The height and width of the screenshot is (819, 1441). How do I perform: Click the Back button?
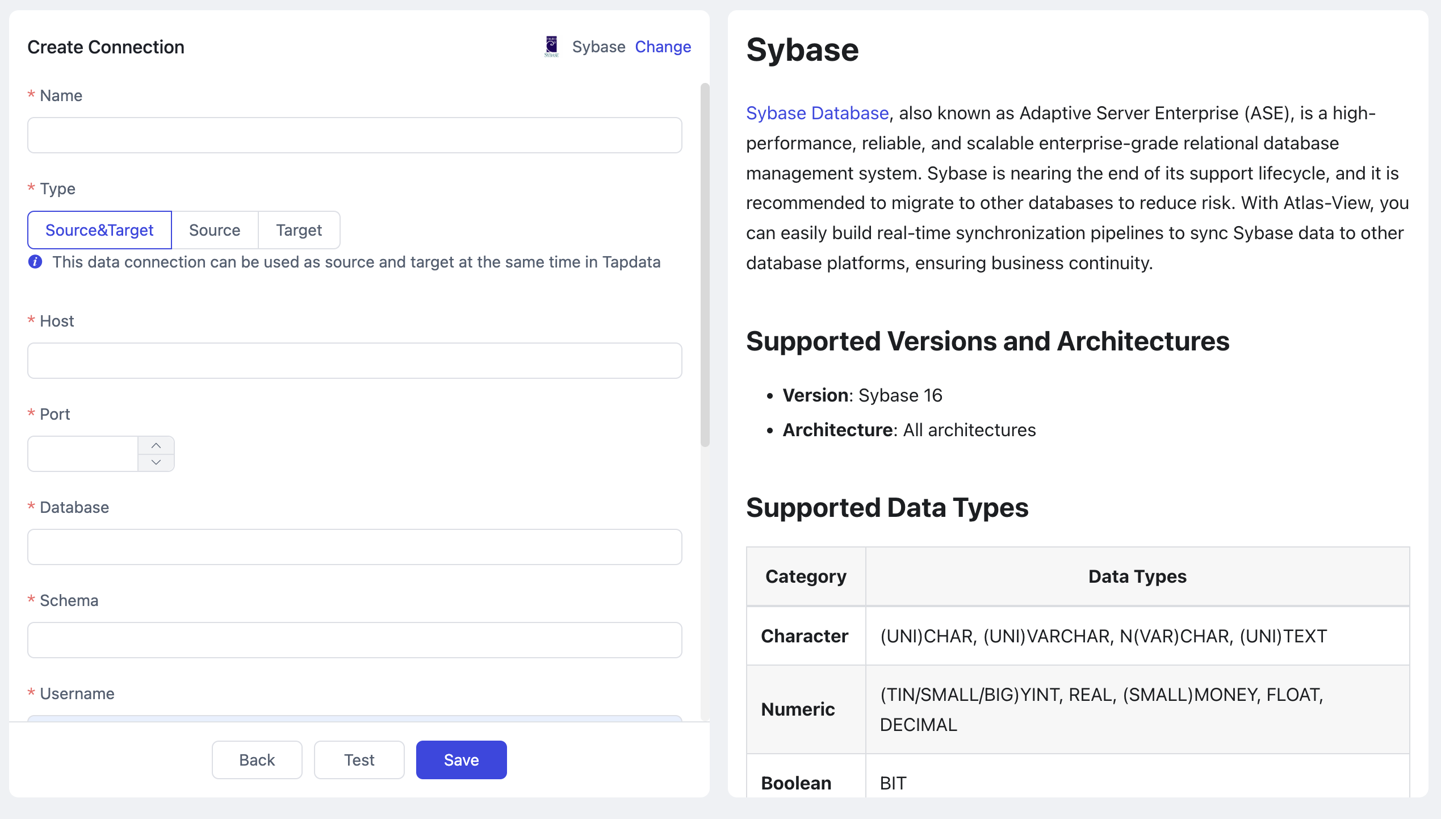tap(257, 760)
